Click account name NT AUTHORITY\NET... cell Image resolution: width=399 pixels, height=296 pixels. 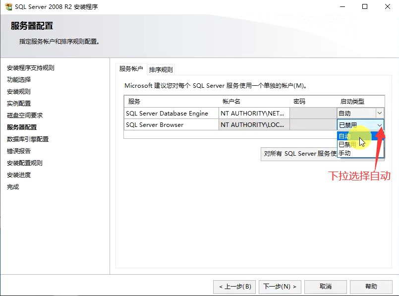[254, 113]
